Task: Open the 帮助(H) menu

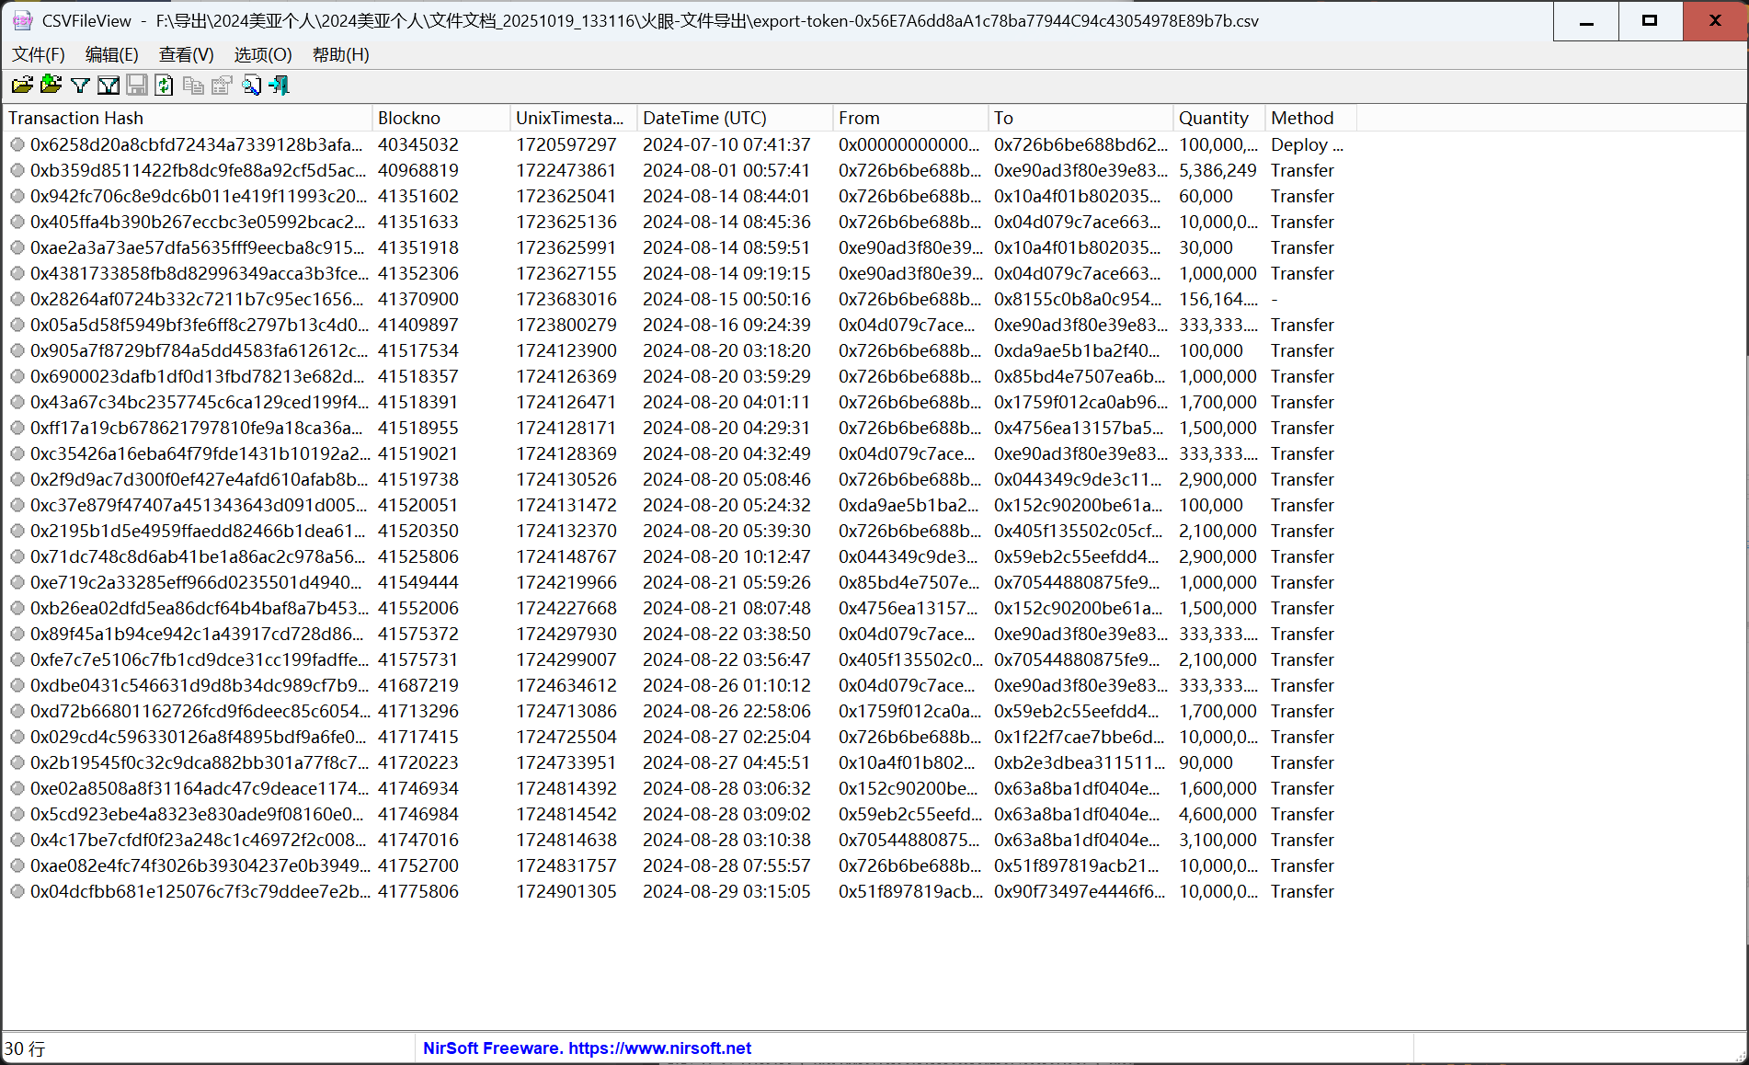Action: click(340, 54)
